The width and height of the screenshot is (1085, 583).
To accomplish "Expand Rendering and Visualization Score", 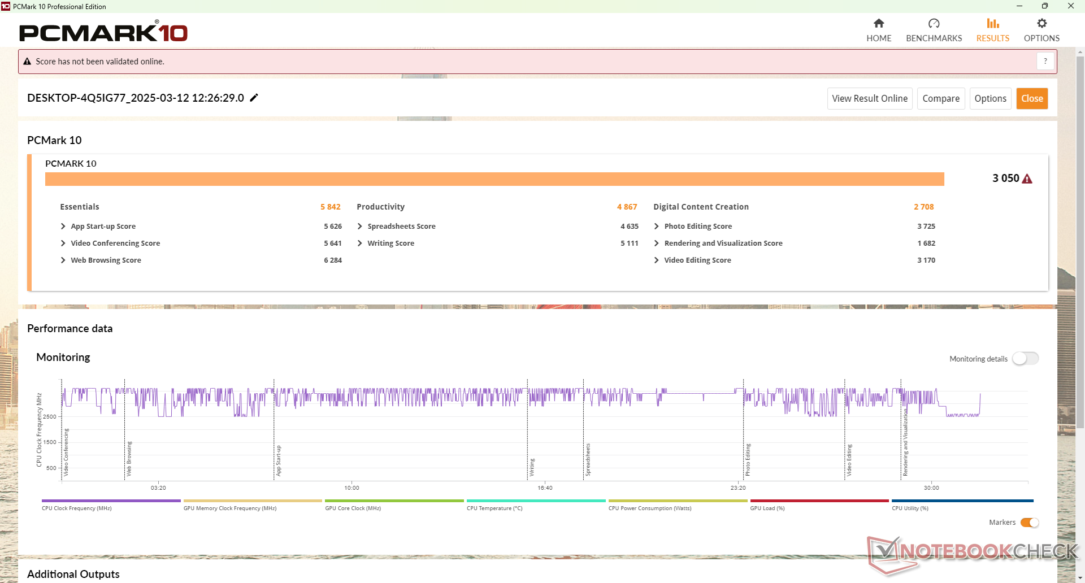I will [657, 243].
